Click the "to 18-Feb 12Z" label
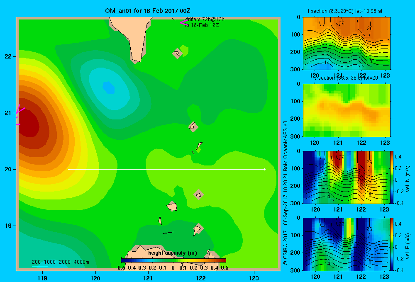415x282 pixels. (x=202, y=25)
